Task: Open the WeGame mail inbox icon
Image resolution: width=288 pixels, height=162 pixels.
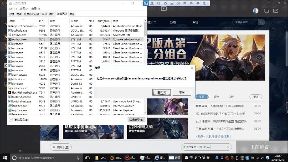Action: pos(276,11)
